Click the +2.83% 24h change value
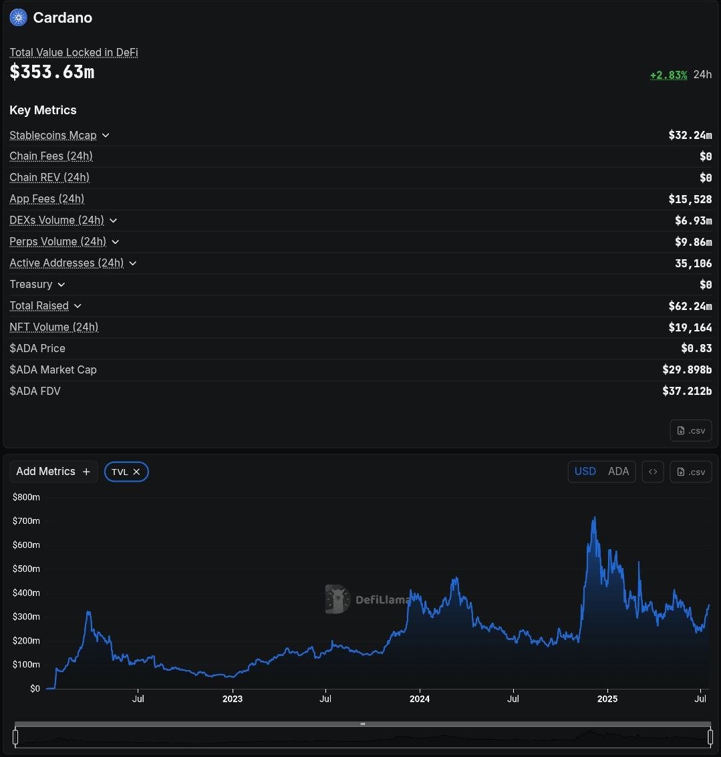721x757 pixels. coord(668,75)
